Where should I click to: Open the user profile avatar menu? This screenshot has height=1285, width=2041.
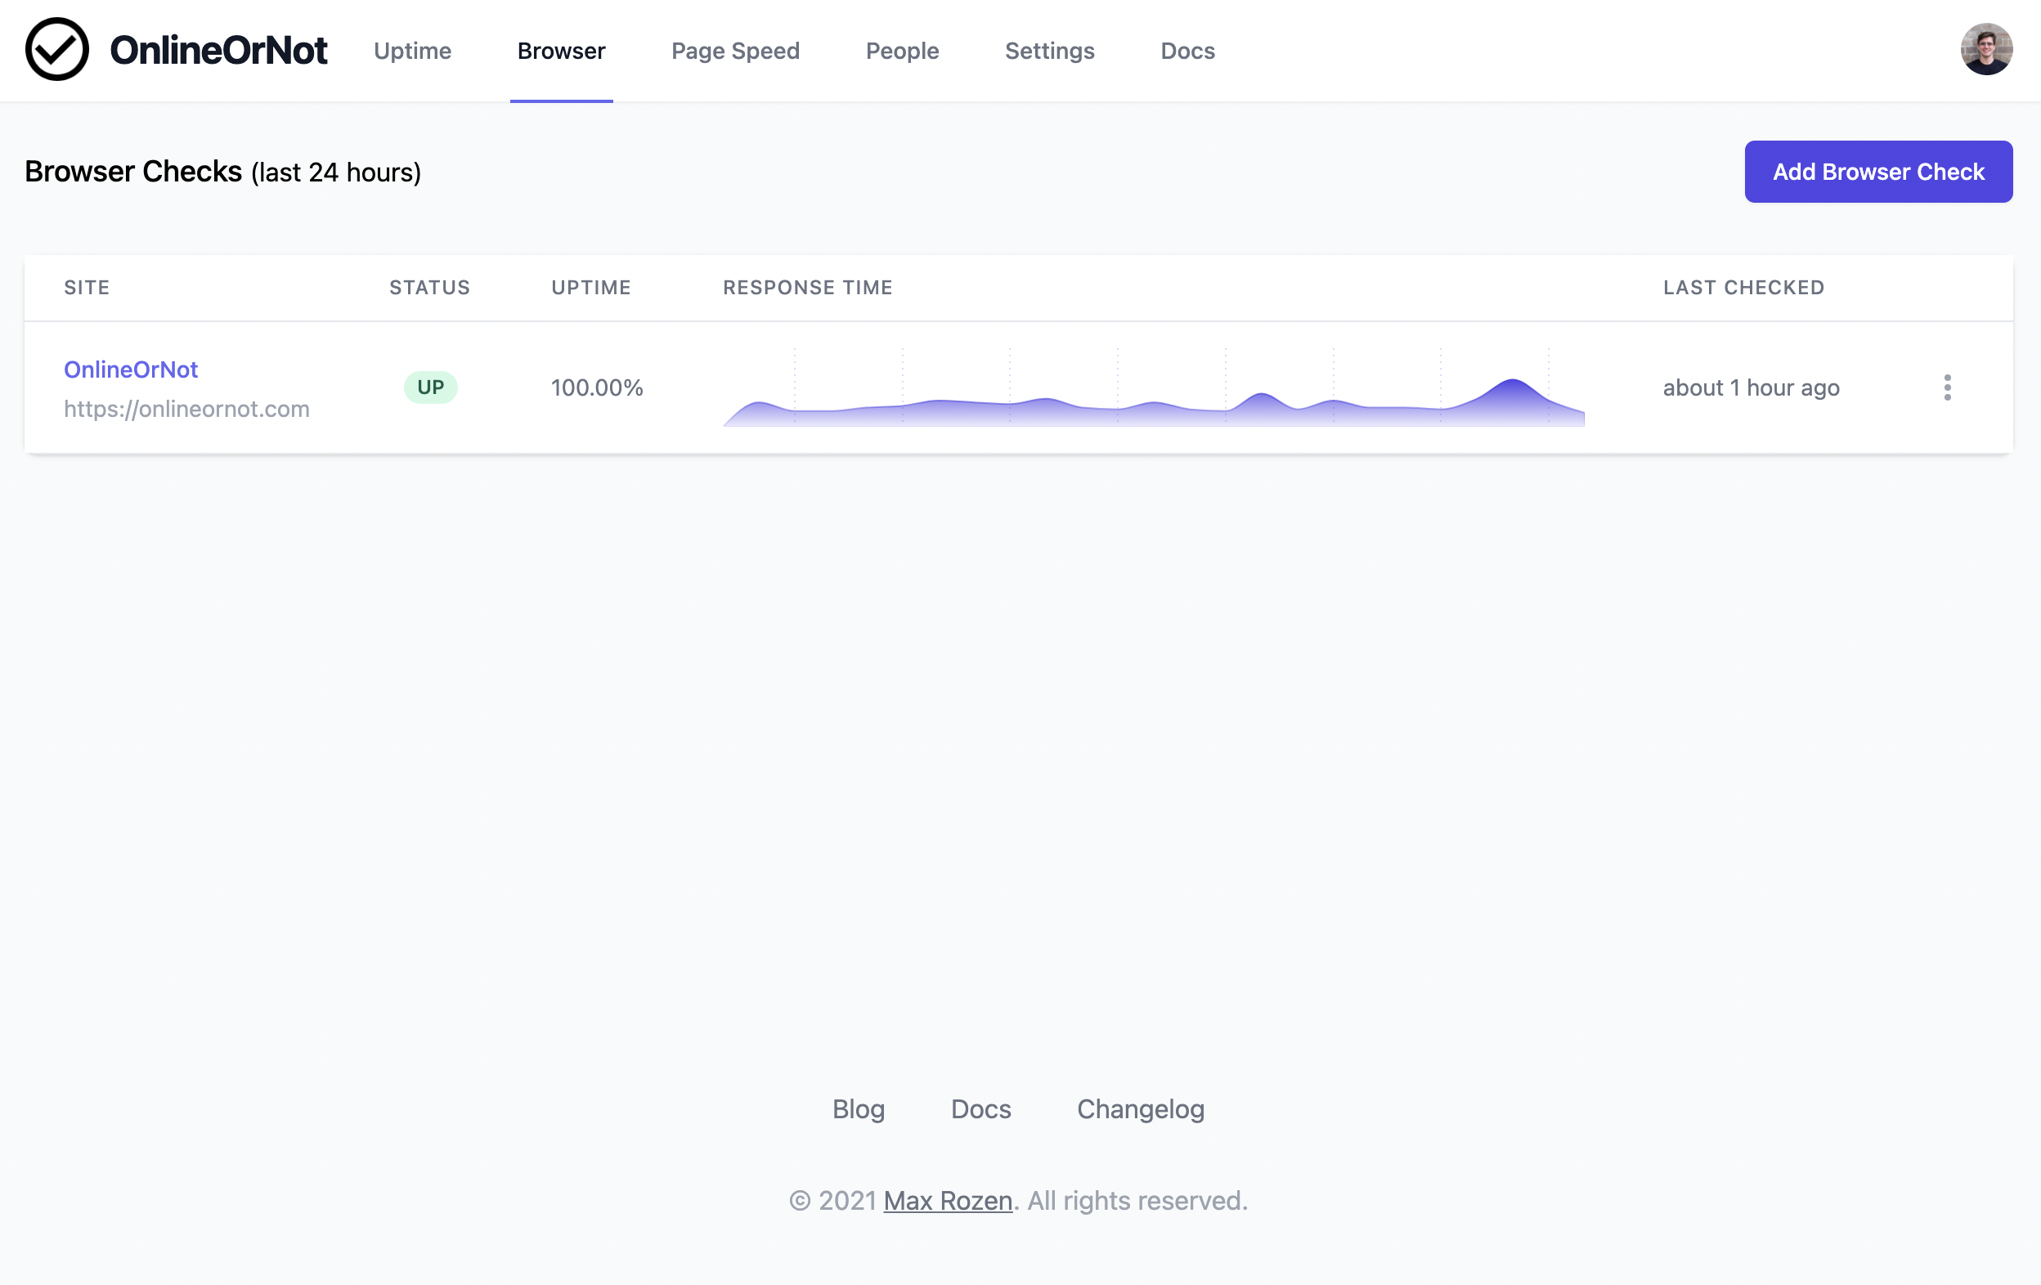[1986, 50]
